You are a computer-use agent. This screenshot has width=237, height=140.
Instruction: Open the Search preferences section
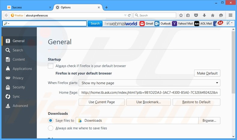[19, 50]
